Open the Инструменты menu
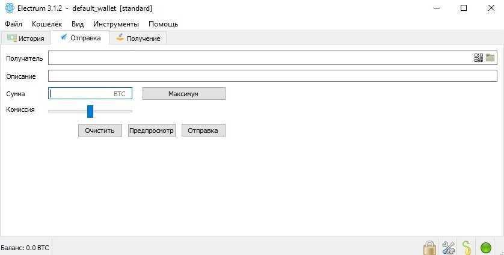504x255 pixels. (116, 24)
